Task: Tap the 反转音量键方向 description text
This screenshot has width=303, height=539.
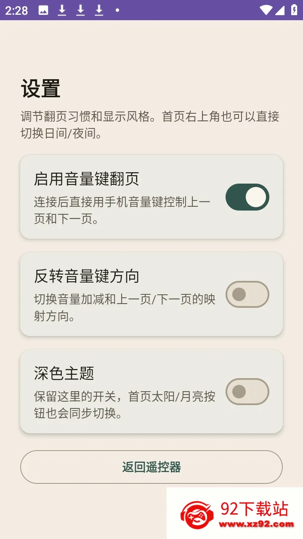Action: click(x=125, y=307)
